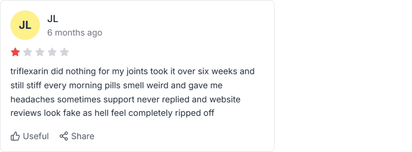
Task: Select the first red star
Action: 15,52
